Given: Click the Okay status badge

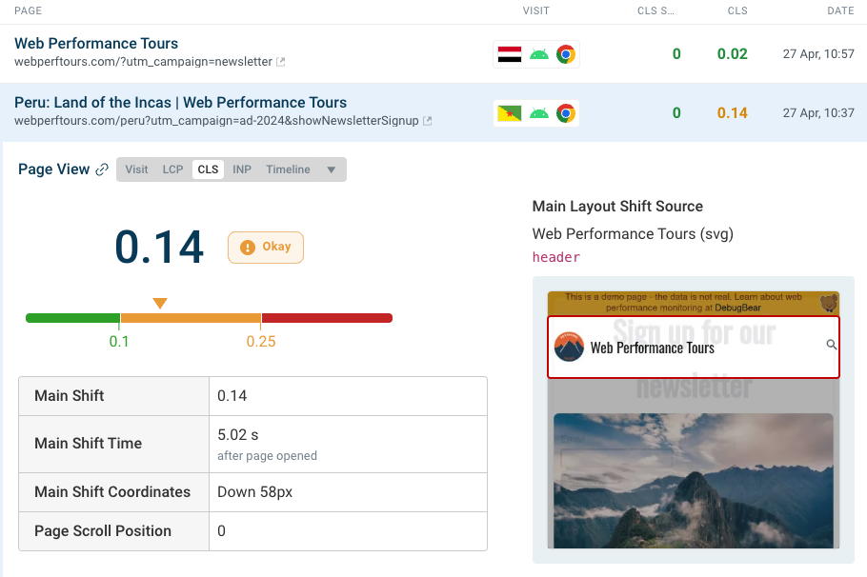Looking at the screenshot, I should (x=266, y=247).
